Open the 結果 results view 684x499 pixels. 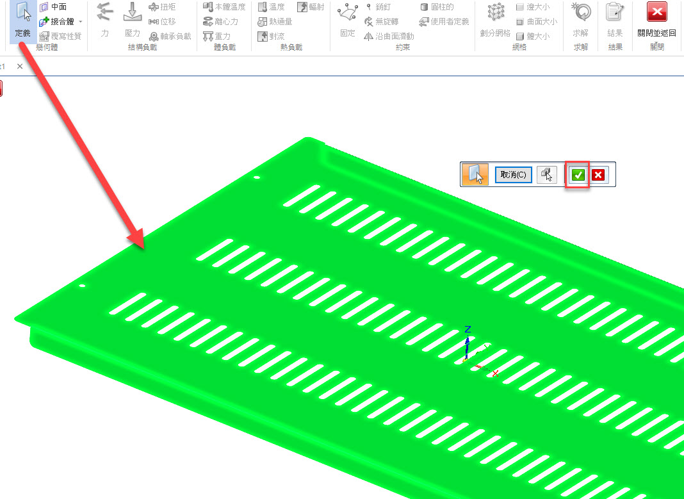[x=615, y=20]
